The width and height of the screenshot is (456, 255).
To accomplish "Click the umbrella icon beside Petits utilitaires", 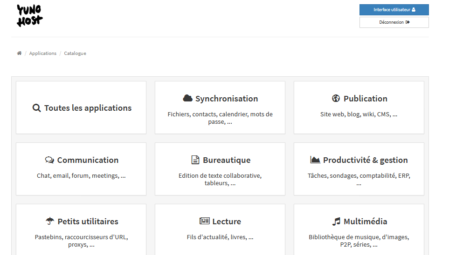I will coord(50,221).
